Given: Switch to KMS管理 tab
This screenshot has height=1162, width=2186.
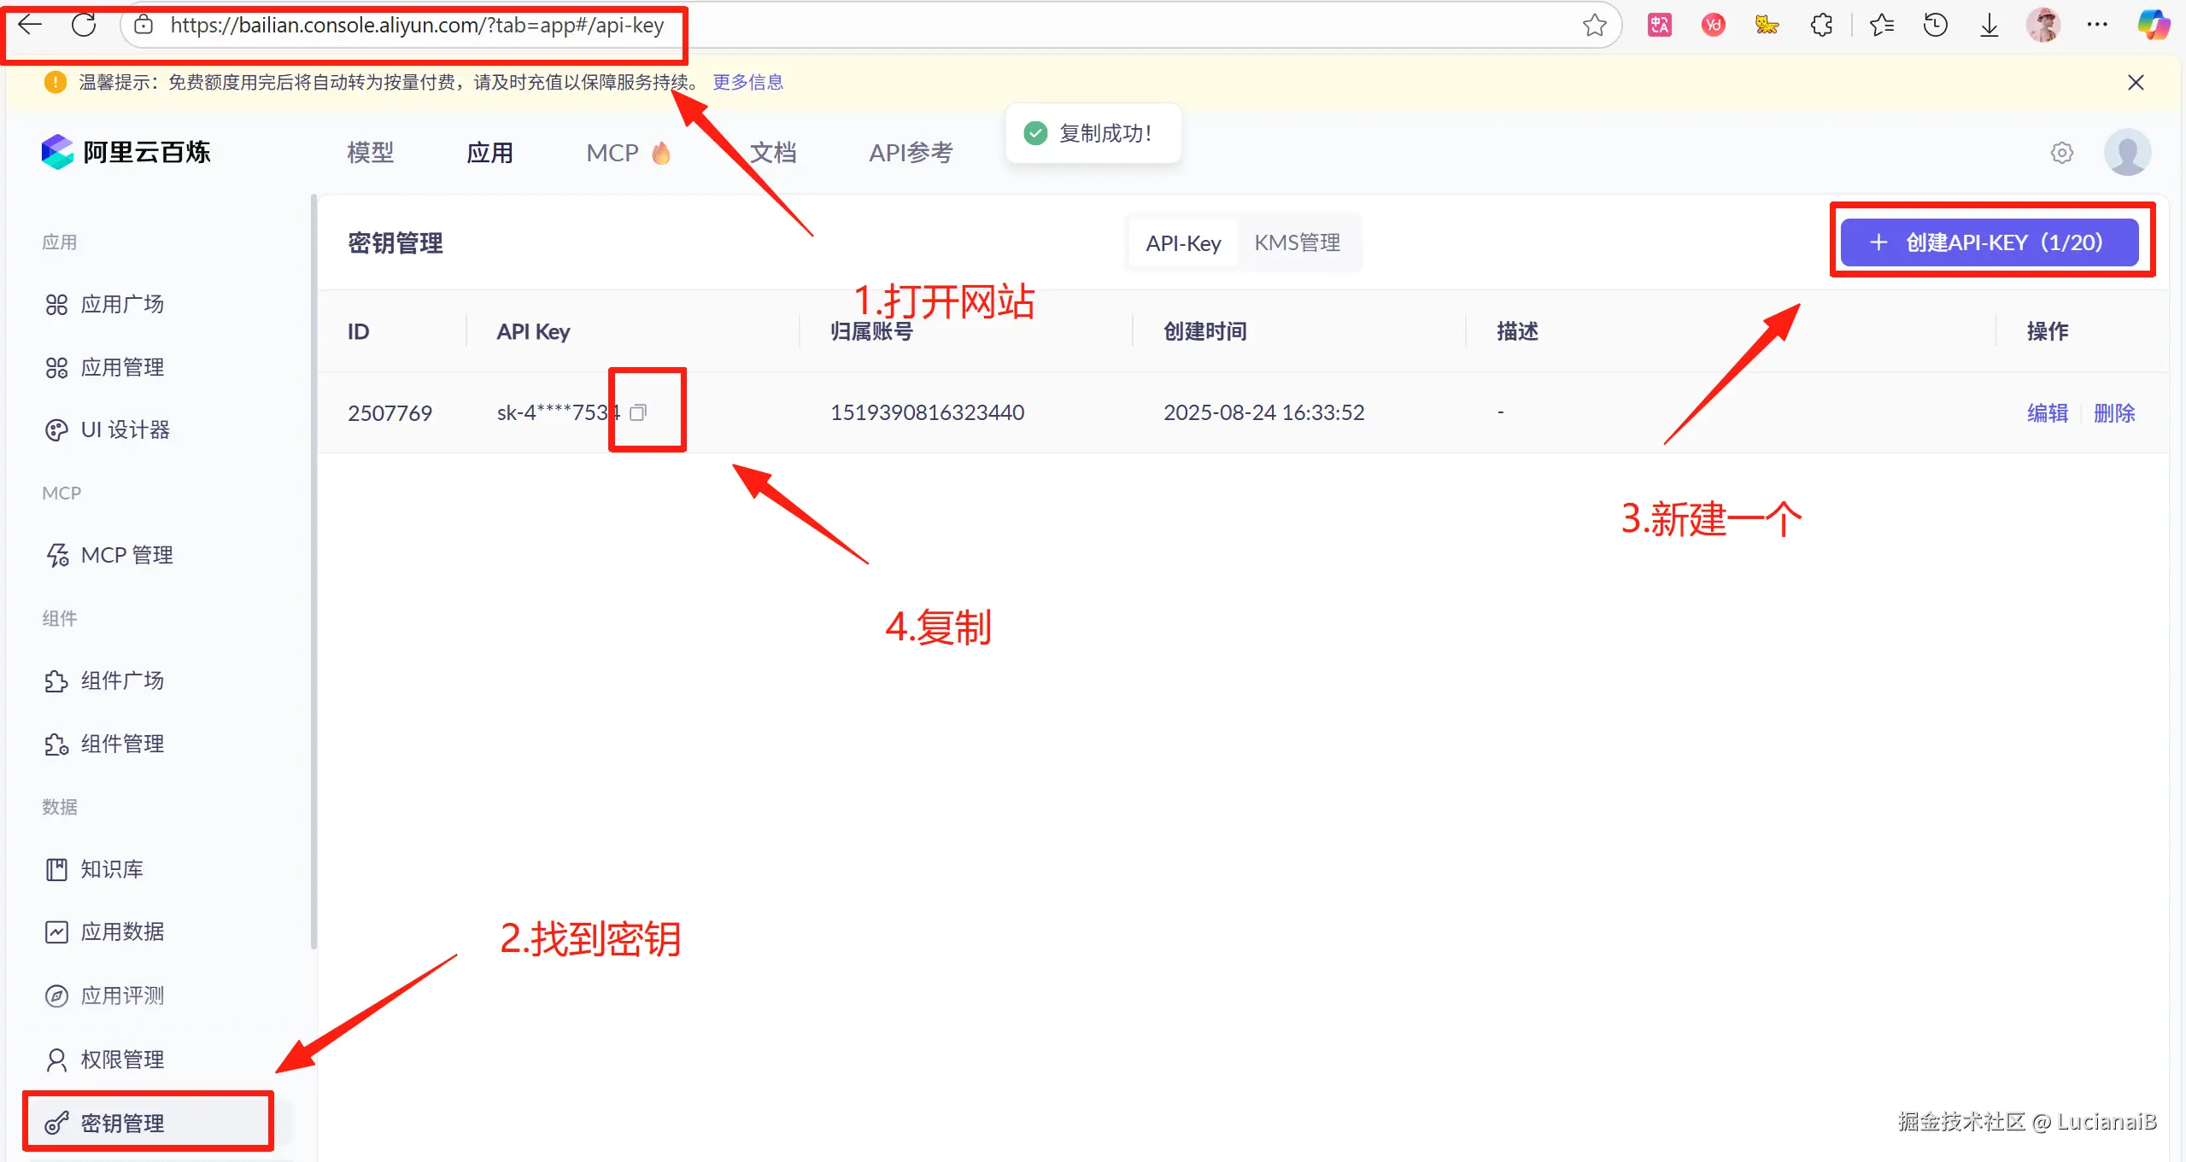Looking at the screenshot, I should click(1297, 243).
